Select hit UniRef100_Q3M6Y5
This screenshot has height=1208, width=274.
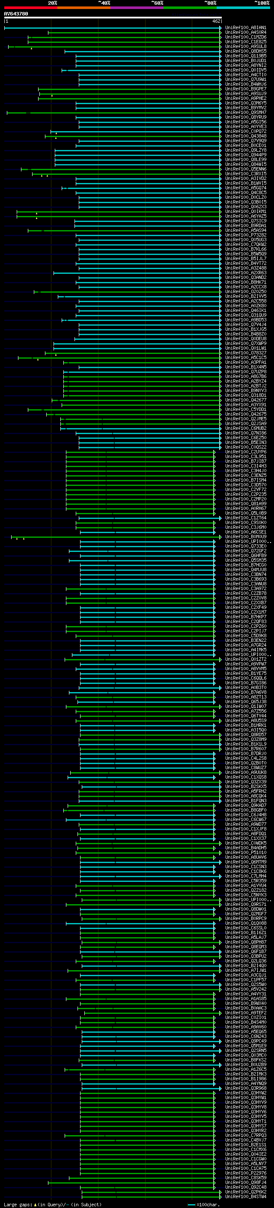(246, 103)
